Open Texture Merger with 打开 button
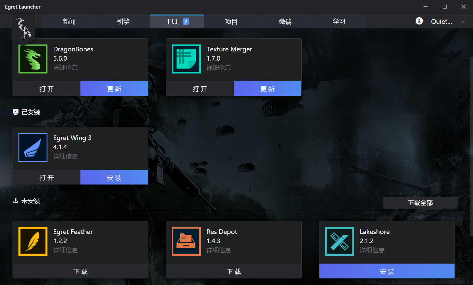This screenshot has width=473, height=285. pos(200,89)
